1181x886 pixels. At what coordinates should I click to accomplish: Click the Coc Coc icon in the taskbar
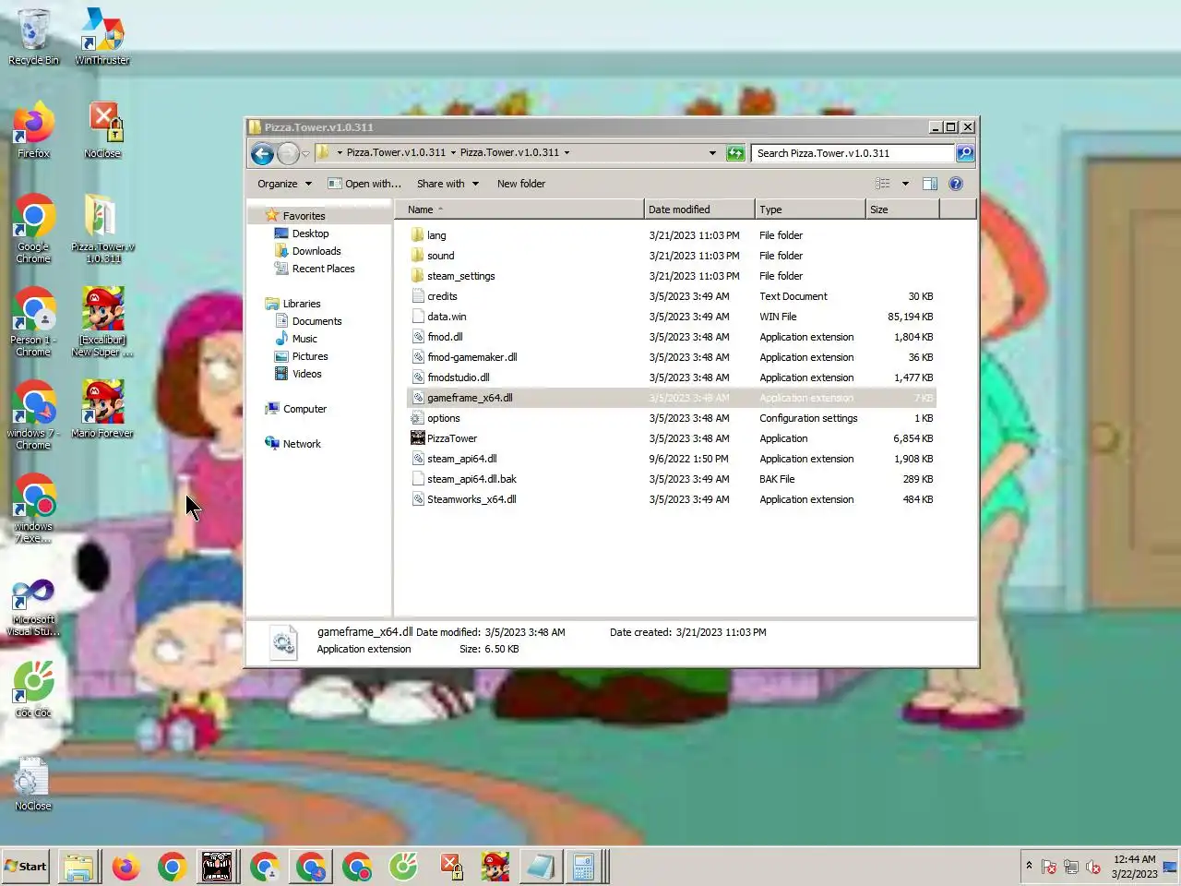403,868
